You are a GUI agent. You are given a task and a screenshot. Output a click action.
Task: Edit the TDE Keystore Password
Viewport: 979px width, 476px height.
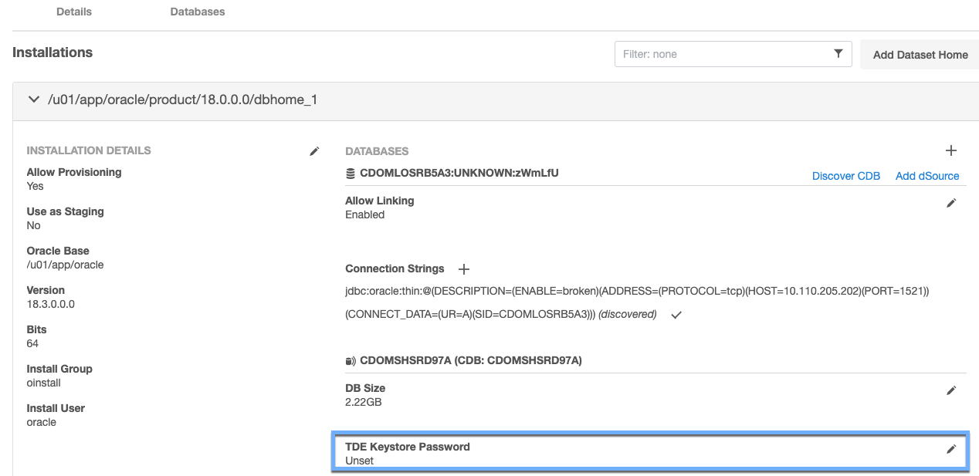(951, 449)
